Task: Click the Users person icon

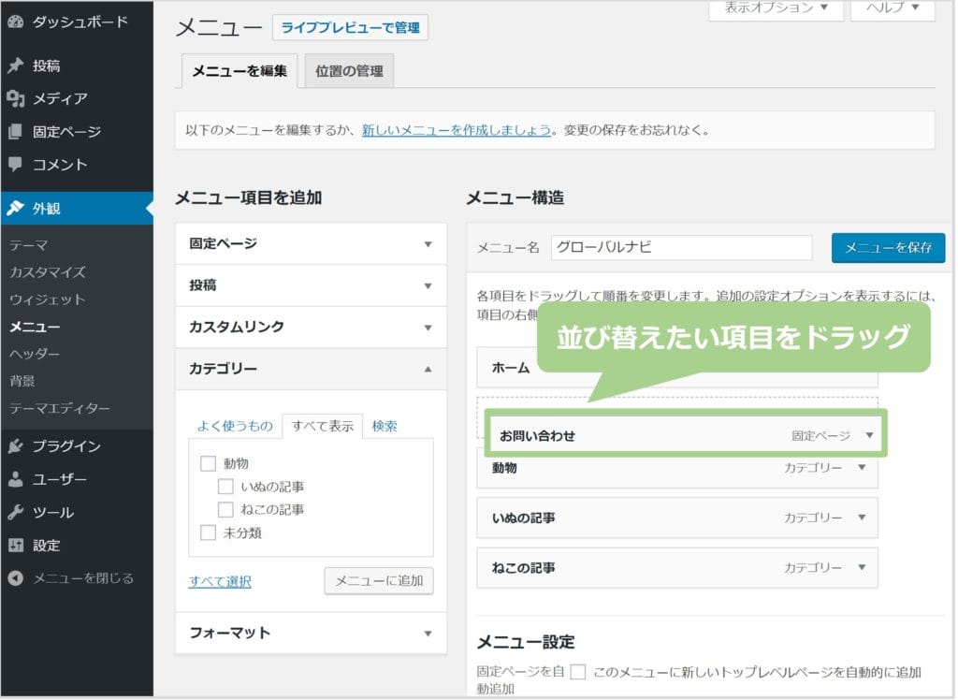Action: point(15,479)
